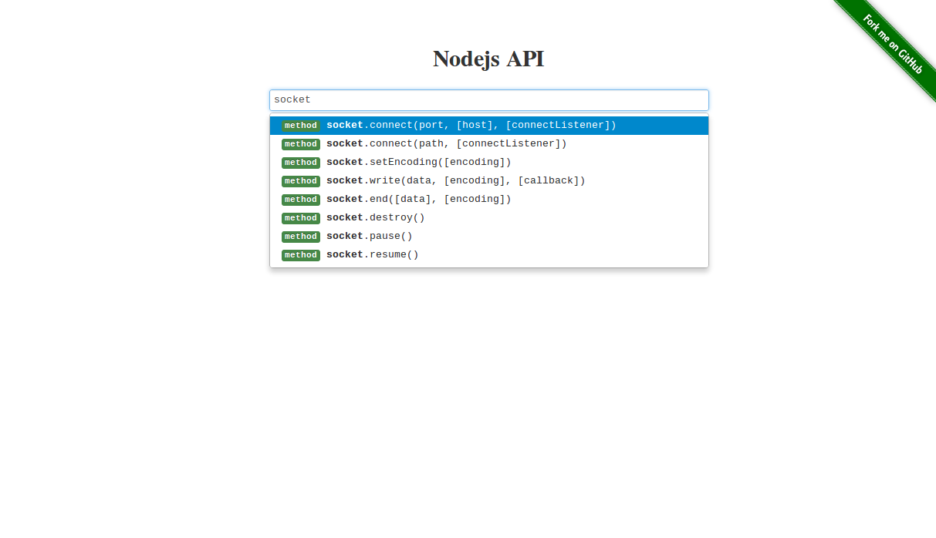Screen dimensions: 936x538
Task: Click method badge beside socket.connect(path) row
Action: [x=301, y=144]
